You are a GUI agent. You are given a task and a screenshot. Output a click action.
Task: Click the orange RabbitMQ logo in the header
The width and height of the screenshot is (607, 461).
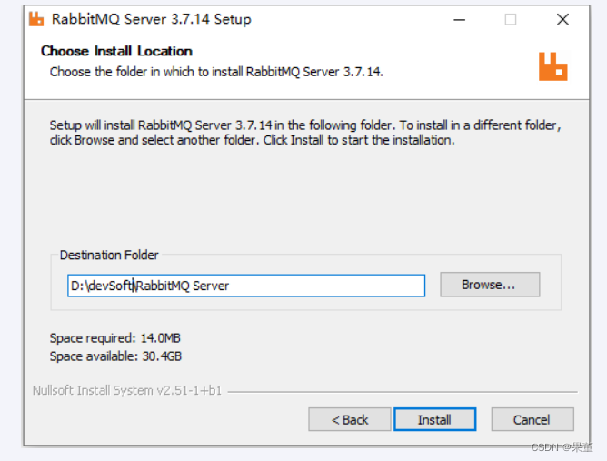(x=552, y=66)
